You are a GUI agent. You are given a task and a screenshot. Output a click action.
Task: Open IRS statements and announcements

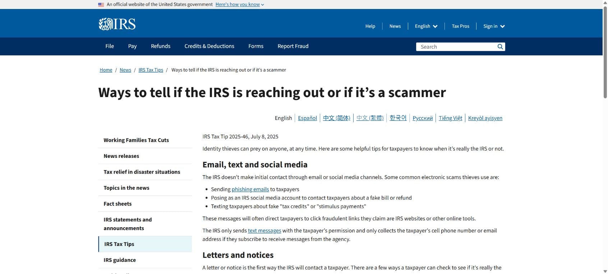(x=145, y=224)
